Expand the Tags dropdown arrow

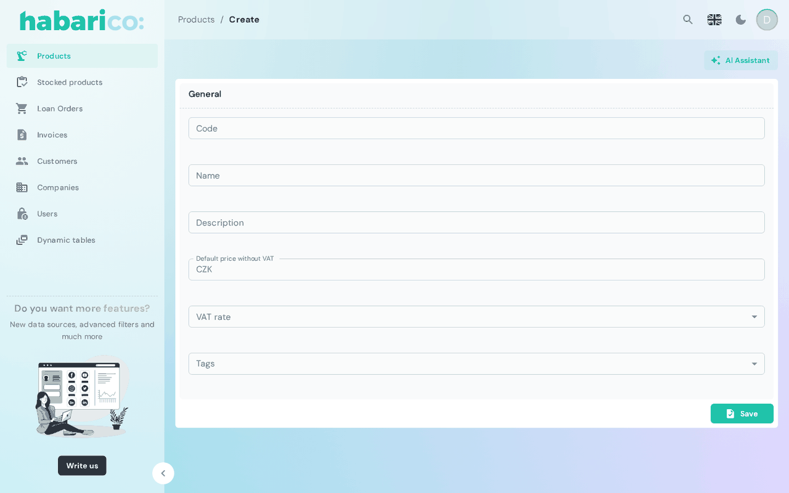754,364
